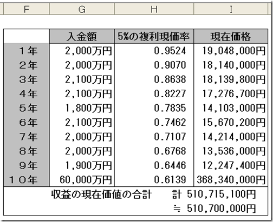The image size is (273, 222).
Task: Click the 8年 入金額 cell
Action: click(x=82, y=151)
